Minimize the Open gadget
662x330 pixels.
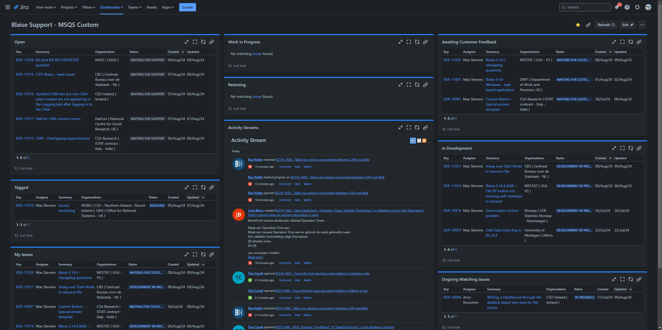point(187,42)
